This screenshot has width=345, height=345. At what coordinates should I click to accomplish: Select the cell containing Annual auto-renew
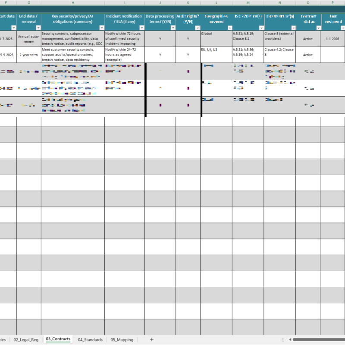click(x=28, y=38)
